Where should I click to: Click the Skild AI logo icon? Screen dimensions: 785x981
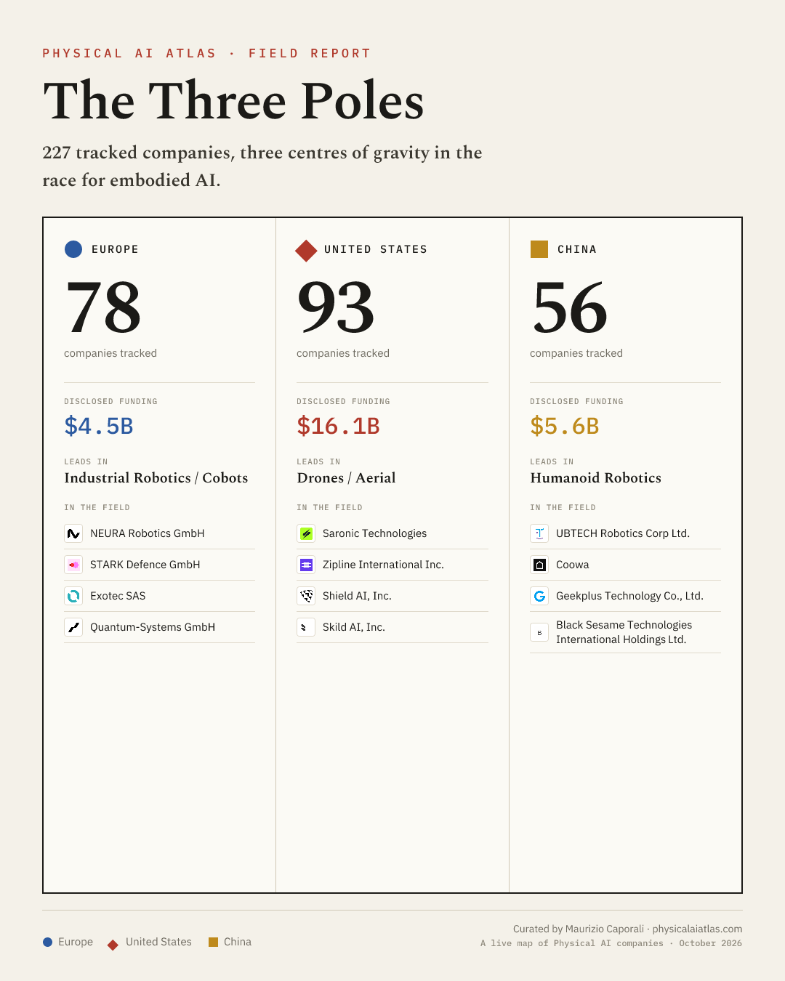[x=306, y=627]
